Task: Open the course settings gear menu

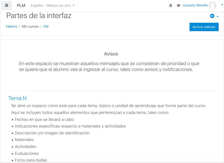Action: tap(212, 16)
